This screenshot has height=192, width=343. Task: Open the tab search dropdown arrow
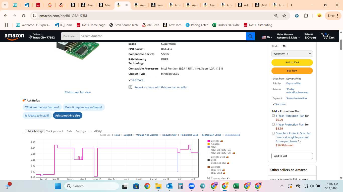pyautogui.click(x=5, y=5)
